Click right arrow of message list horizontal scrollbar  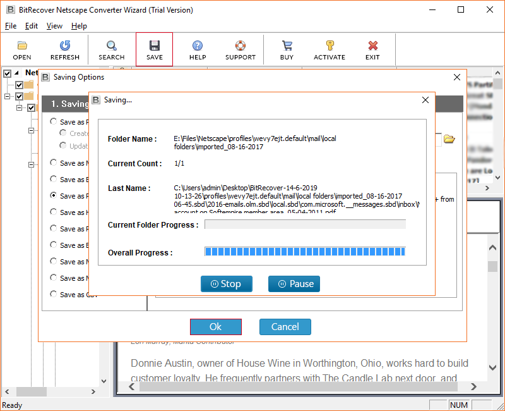tap(487, 188)
